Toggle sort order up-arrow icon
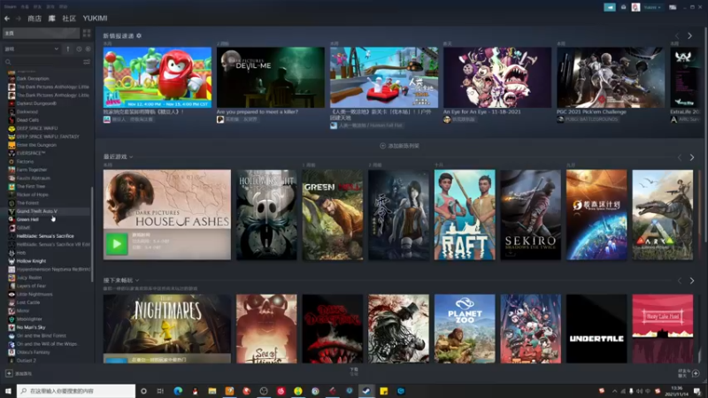Image resolution: width=708 pixels, height=398 pixels. pyautogui.click(x=68, y=49)
